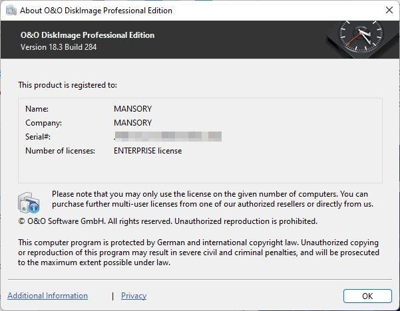Click the Serial# label
400x311 pixels.
38,136
